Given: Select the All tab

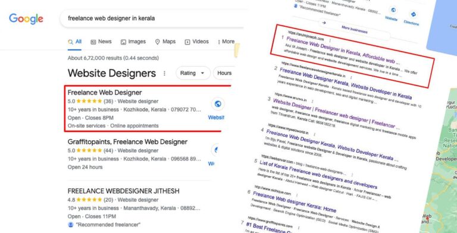Looking at the screenshot, I should (74, 42).
